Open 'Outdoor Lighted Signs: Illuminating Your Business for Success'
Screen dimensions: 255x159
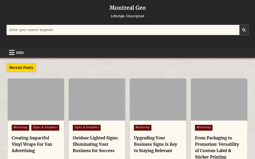(95, 144)
